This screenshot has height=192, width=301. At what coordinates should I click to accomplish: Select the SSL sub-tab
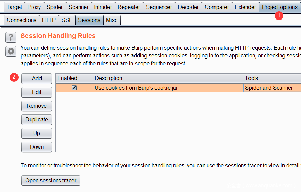[x=67, y=20]
